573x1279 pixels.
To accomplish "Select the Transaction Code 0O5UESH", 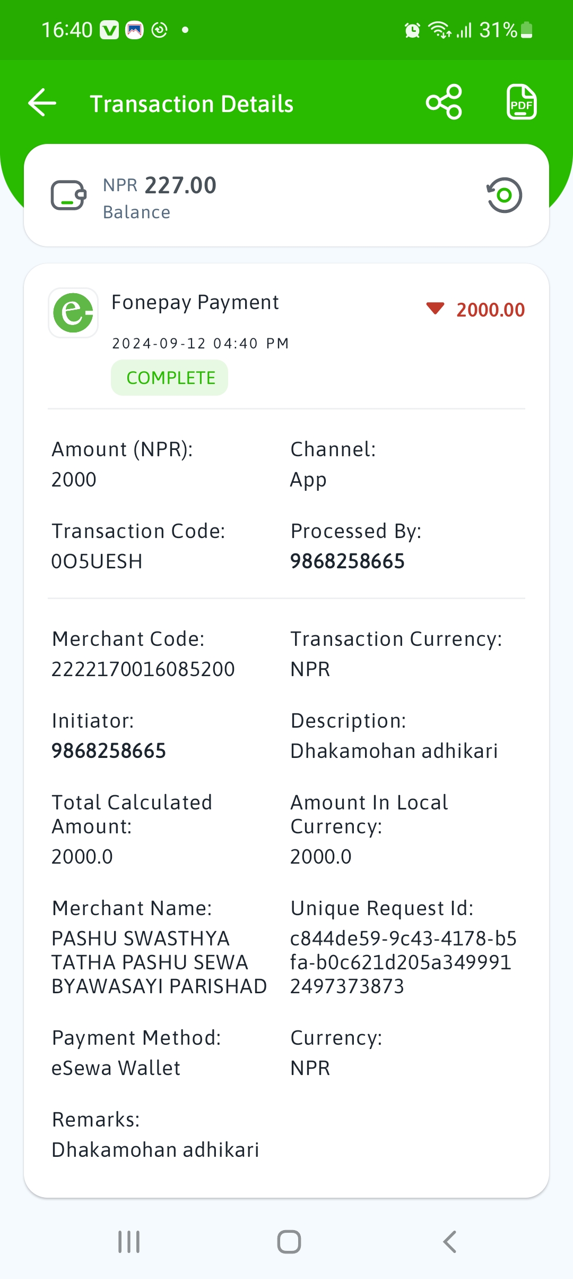I will click(x=97, y=561).
